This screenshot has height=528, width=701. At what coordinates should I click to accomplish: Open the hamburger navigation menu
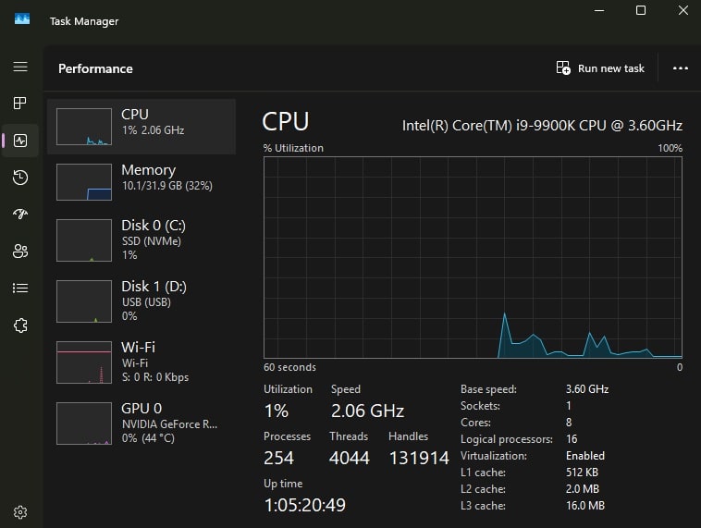(20, 67)
